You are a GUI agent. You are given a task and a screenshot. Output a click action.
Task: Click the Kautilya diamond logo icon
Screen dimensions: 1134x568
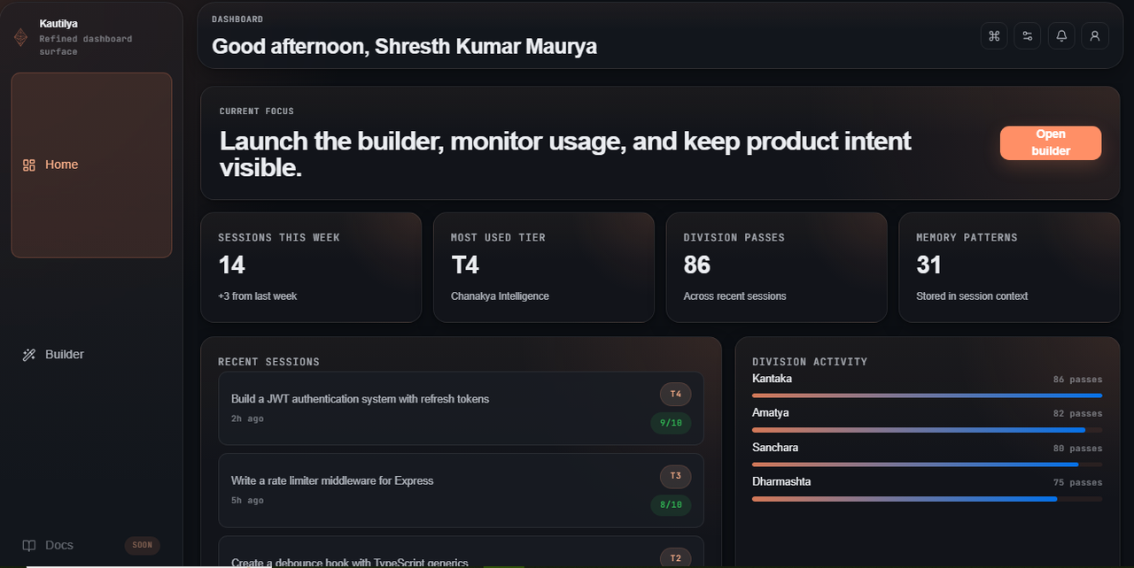pyautogui.click(x=20, y=37)
